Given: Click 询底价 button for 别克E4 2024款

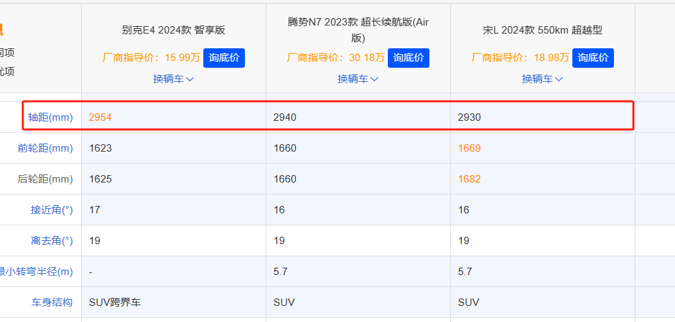Looking at the screenshot, I should (x=224, y=58).
